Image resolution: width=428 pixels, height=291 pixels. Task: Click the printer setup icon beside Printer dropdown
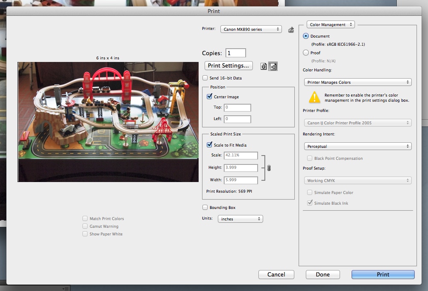pos(291,29)
